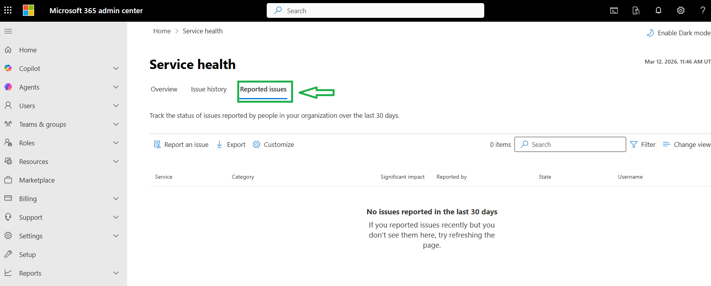Open Cloud Shell terminal icon in header
This screenshot has width=711, height=286.
(x=614, y=10)
